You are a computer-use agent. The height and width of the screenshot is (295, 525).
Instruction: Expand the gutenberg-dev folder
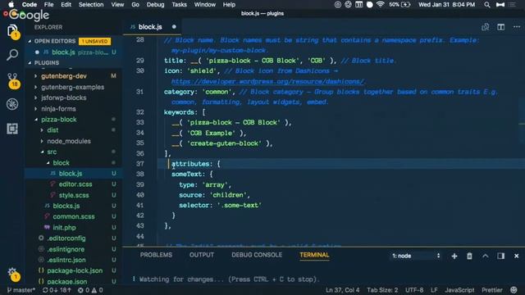tap(64, 76)
